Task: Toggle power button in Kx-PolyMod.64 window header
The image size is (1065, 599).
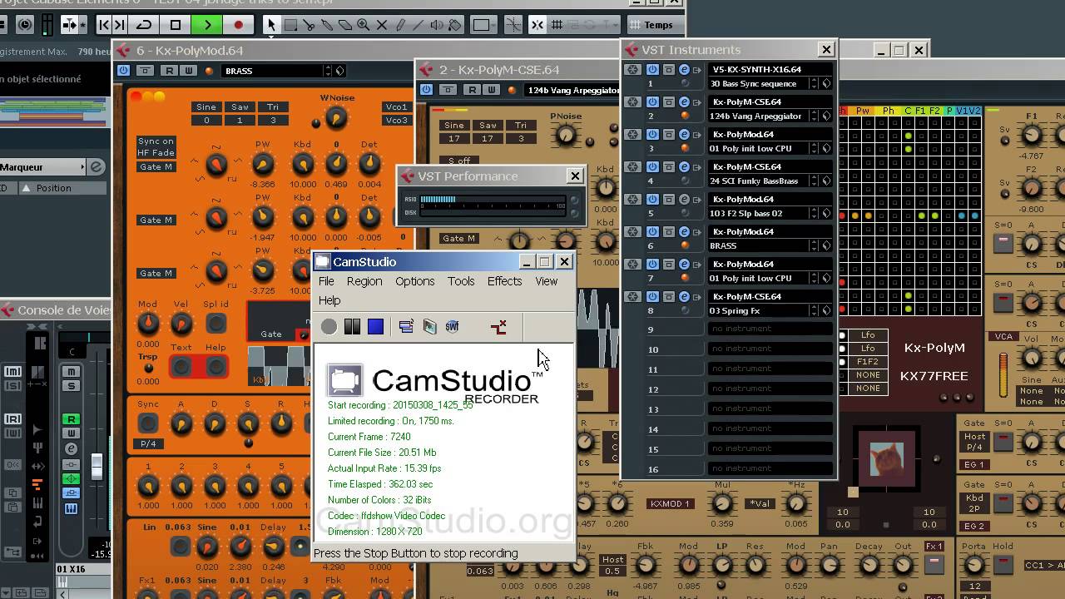Action: (x=124, y=71)
